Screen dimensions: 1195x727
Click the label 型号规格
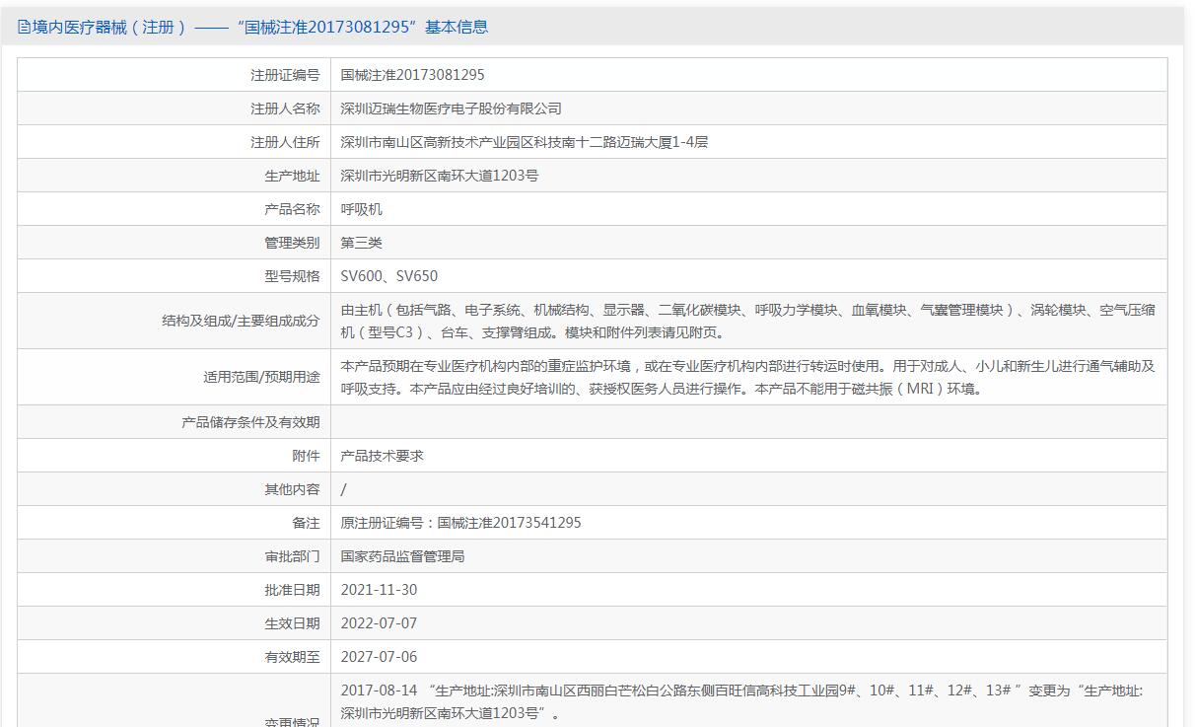pyautogui.click(x=292, y=276)
